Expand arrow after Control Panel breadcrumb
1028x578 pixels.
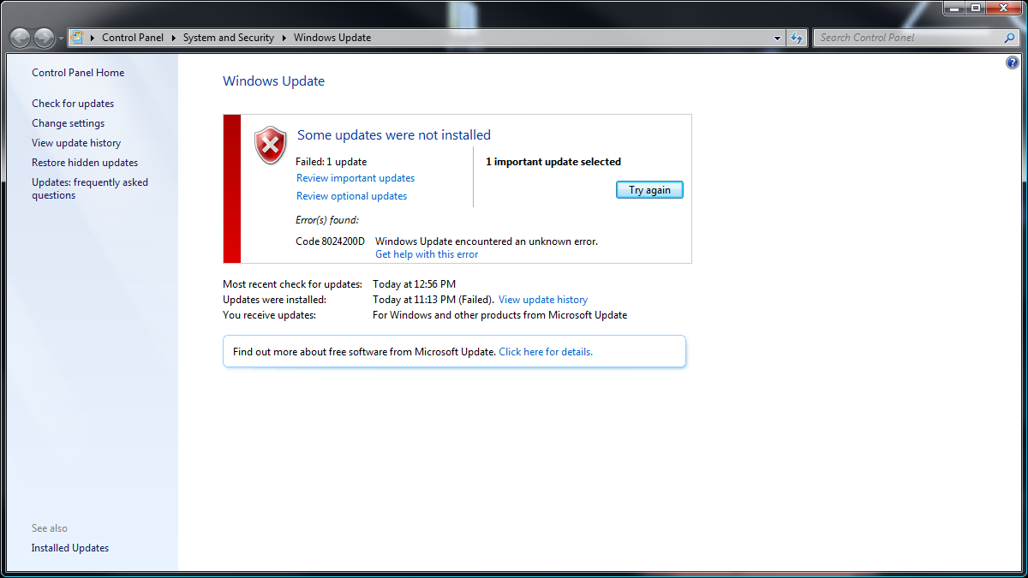coord(174,38)
